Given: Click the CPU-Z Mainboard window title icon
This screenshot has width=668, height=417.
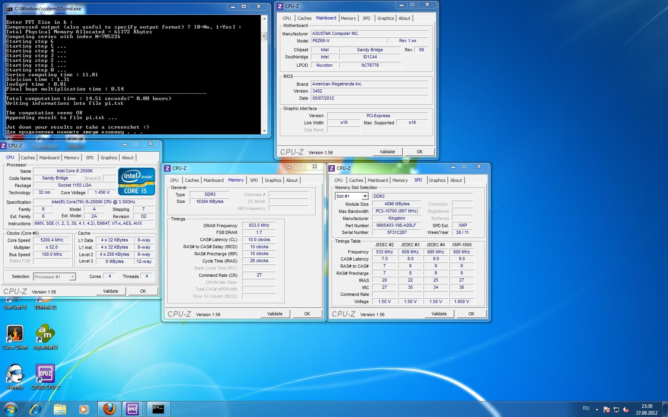Looking at the screenshot, I should click(x=280, y=6).
